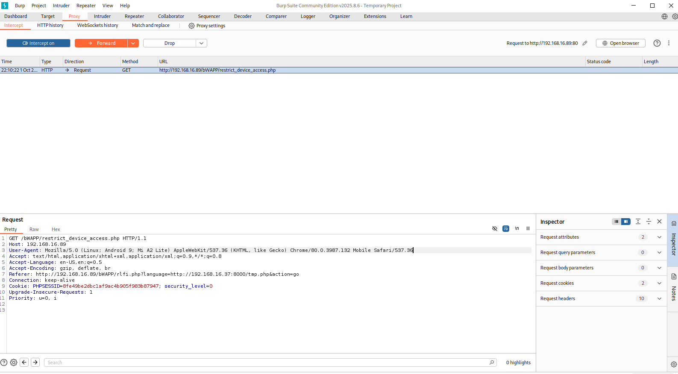
Task: Expand Request query parameters section
Action: click(x=602, y=252)
